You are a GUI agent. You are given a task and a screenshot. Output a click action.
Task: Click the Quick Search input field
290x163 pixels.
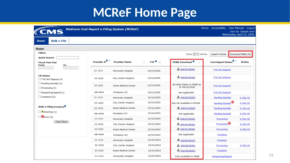tap(67, 58)
